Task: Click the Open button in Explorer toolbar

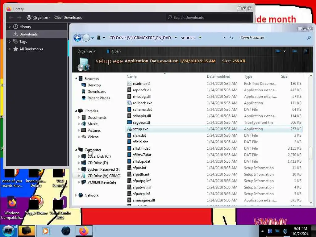Action: point(114,51)
